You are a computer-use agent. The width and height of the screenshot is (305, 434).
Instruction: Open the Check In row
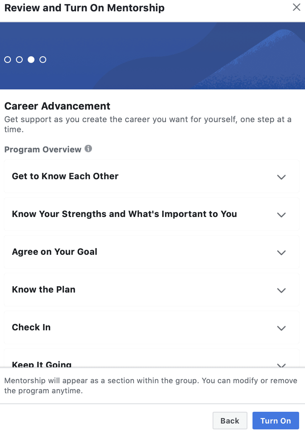(152, 327)
